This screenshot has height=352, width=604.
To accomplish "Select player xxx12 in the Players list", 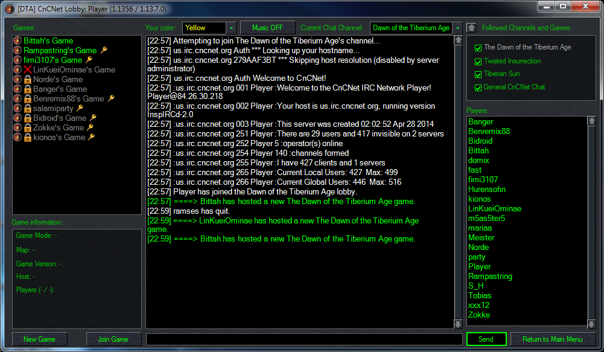I will click(479, 305).
